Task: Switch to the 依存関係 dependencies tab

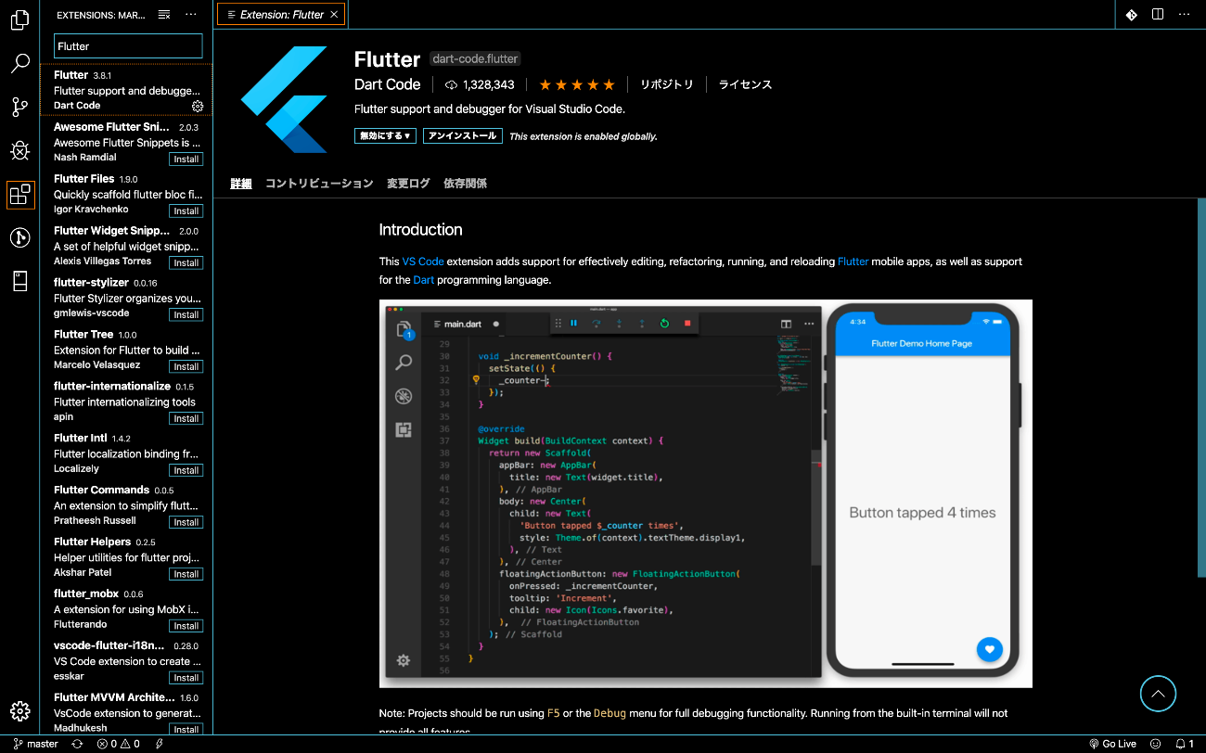Action: (465, 184)
